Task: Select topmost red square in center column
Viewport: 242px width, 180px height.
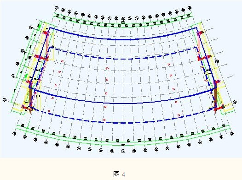Action: 108,68
